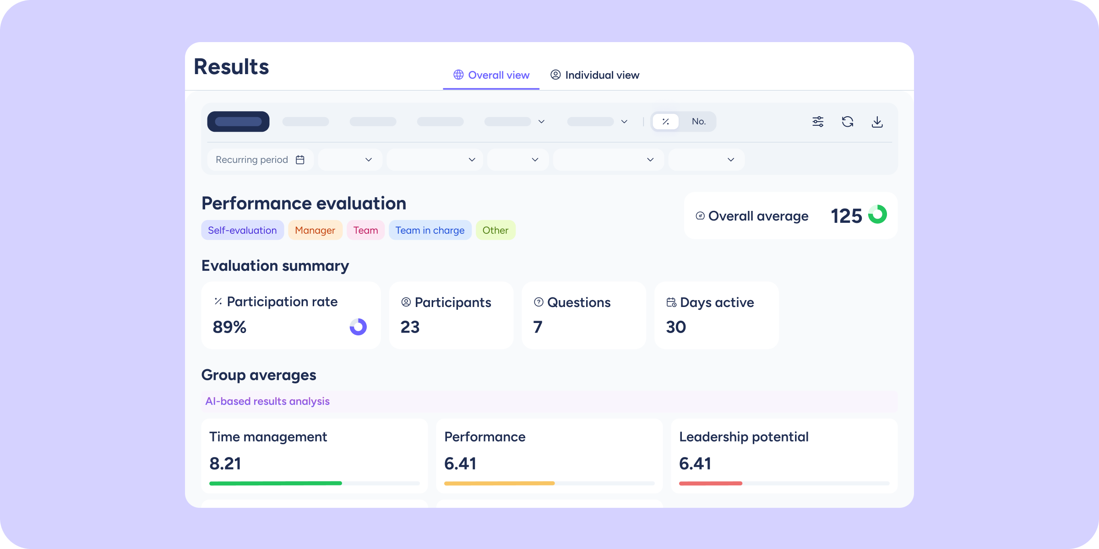Click the purple participation rate donut chart
Viewport: 1099px width, 549px height.
coord(358,327)
